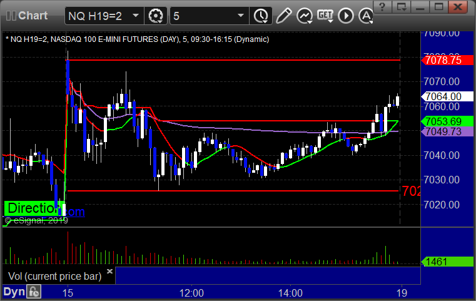This screenshot has width=476, height=301.
Task: Click the purple 7049.73 indicator value marker
Action: pos(447,131)
